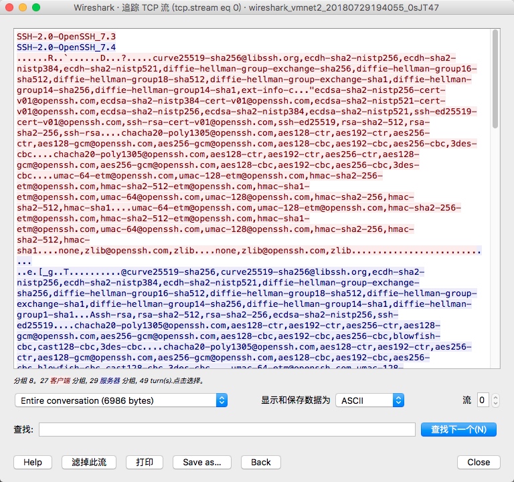
Task: Click the 打印 print button
Action: [x=145, y=462]
